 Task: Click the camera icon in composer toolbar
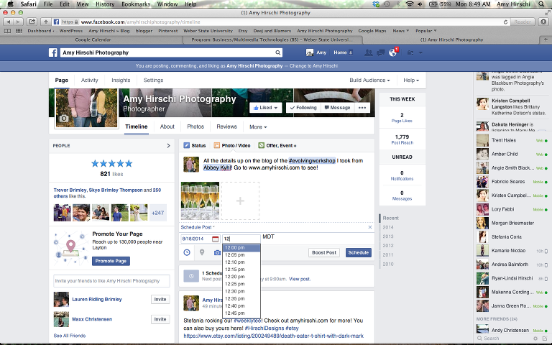217,252
